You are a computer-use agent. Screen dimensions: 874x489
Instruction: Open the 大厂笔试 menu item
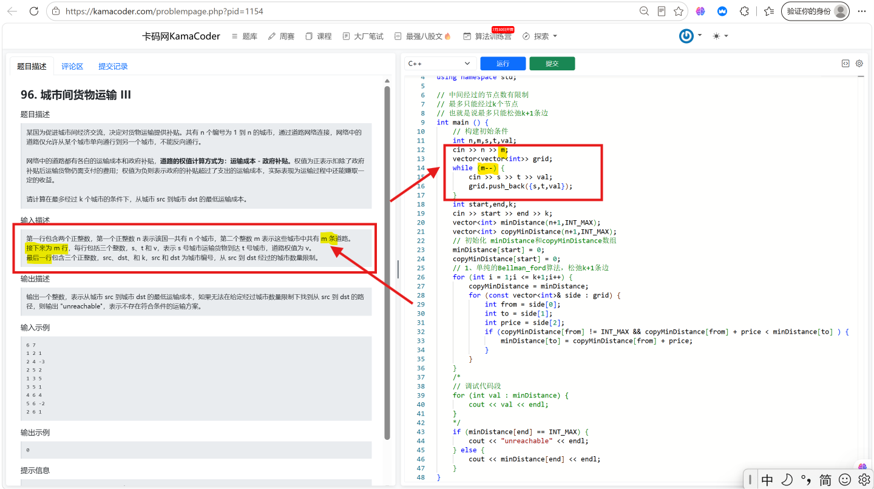(363, 36)
